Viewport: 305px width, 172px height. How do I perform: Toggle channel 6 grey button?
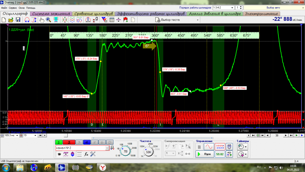tap(102, 142)
